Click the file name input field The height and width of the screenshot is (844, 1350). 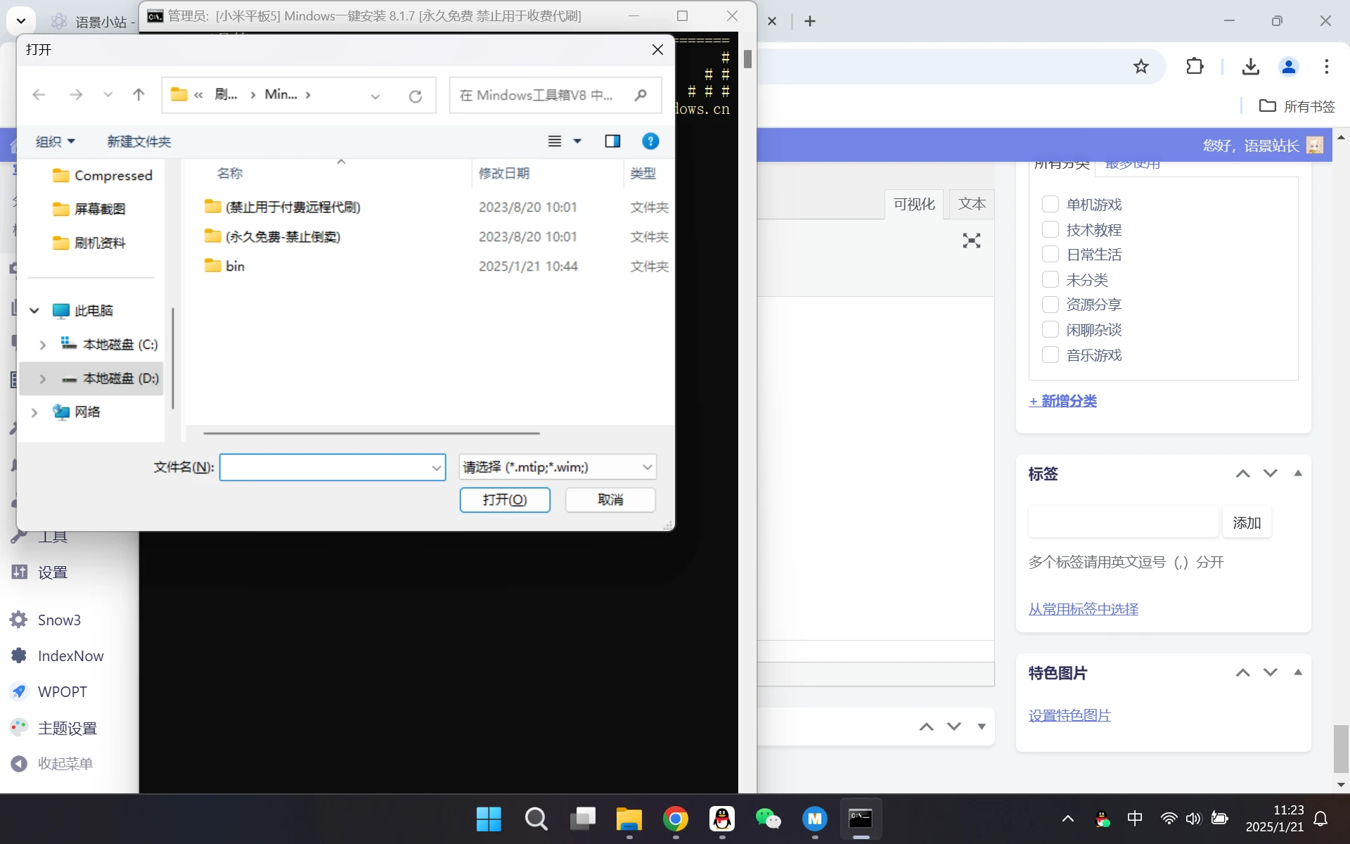point(327,466)
